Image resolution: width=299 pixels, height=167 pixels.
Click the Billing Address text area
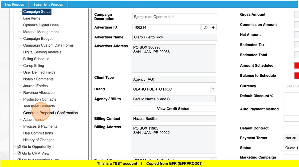(174, 139)
